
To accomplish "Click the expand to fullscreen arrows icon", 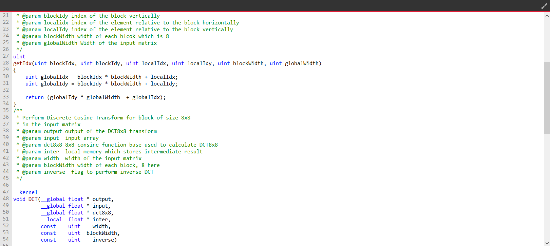I will (544, 5).
